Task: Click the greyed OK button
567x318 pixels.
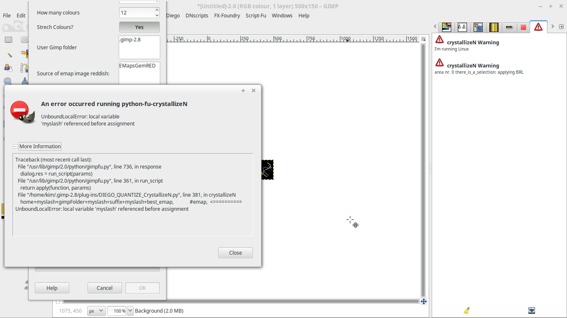Action: (x=142, y=288)
